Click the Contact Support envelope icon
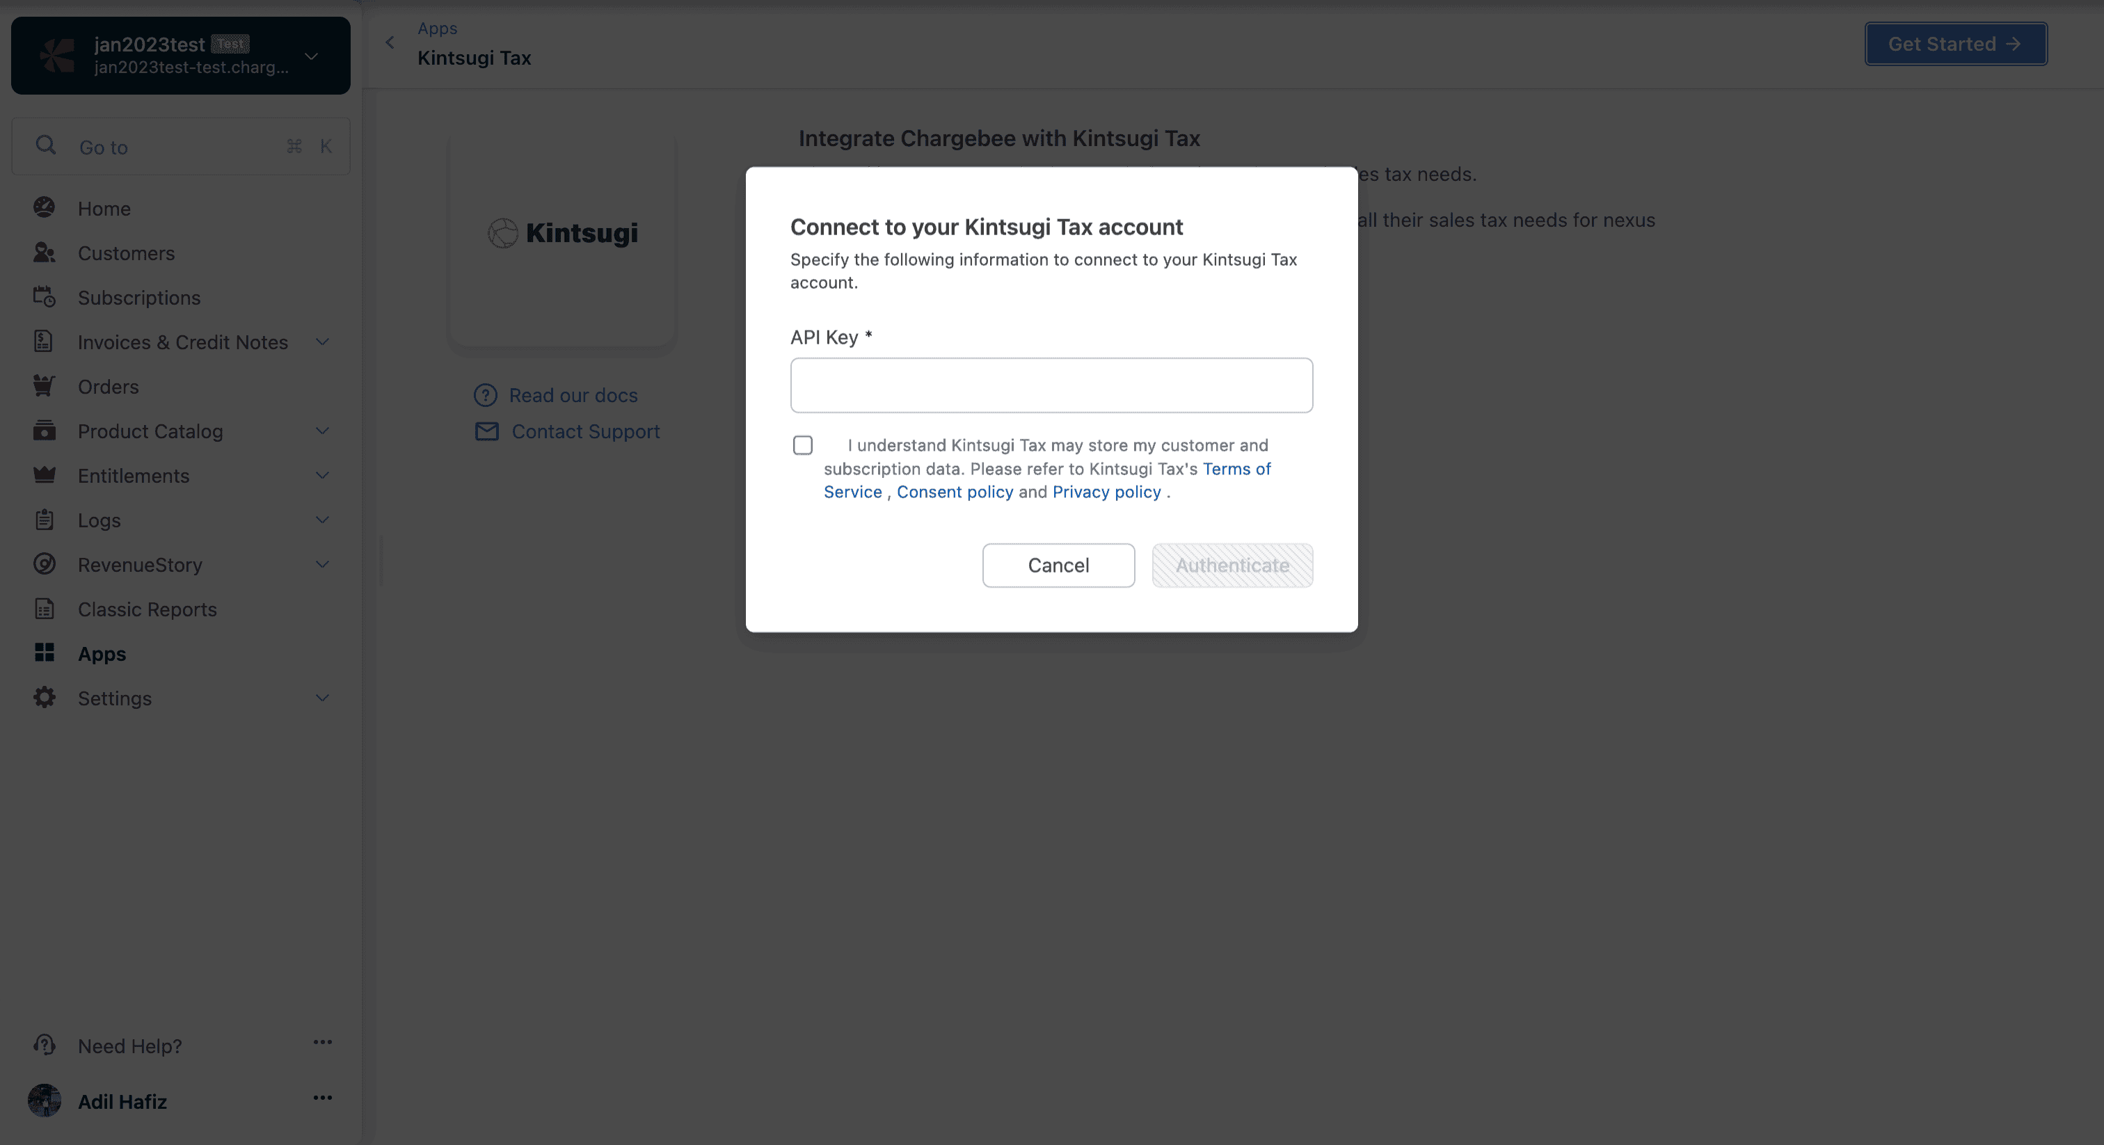This screenshot has width=2104, height=1145. coord(486,431)
